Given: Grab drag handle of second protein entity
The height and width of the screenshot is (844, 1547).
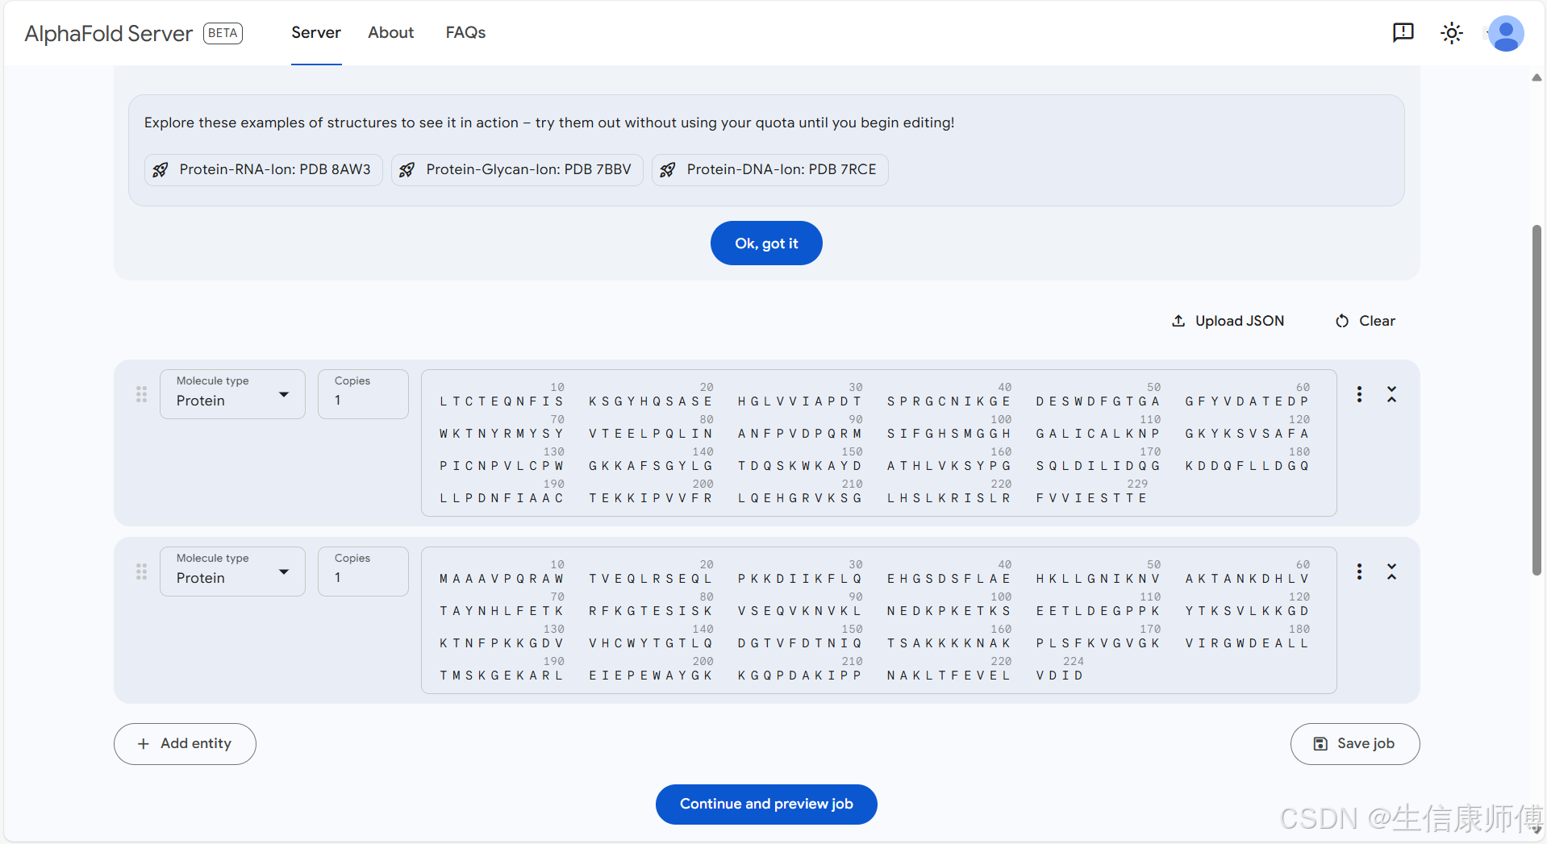Looking at the screenshot, I should tap(142, 572).
